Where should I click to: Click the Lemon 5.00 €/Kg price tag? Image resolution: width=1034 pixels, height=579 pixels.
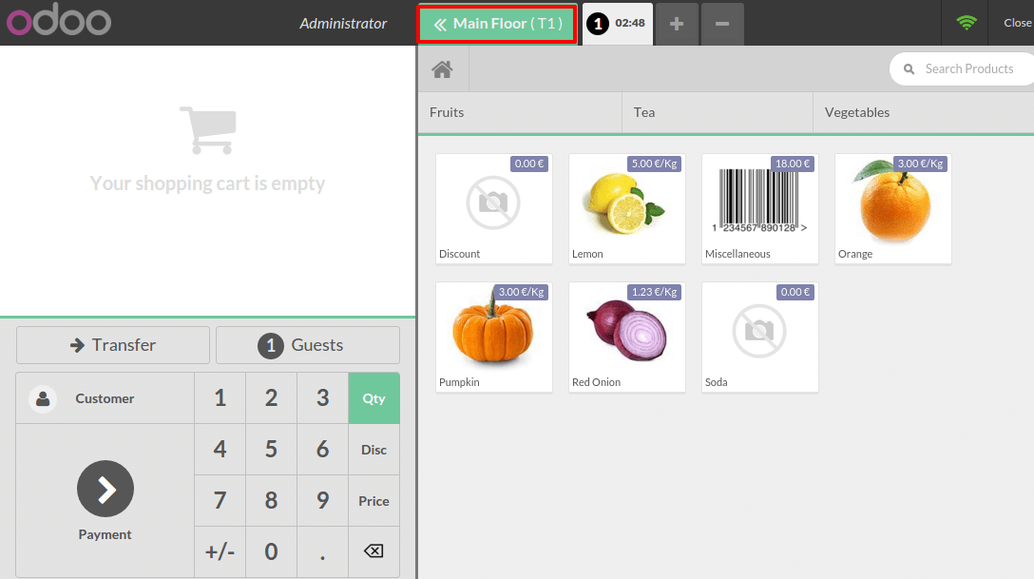pyautogui.click(x=654, y=164)
